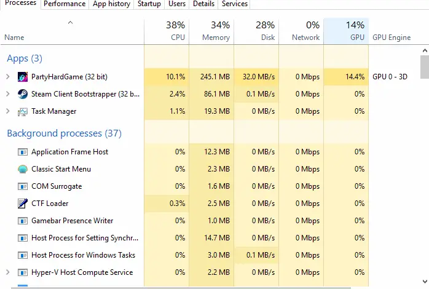Expand the PartyHardGame process group
Image resolution: width=429 pixels, height=289 pixels.
(8, 77)
